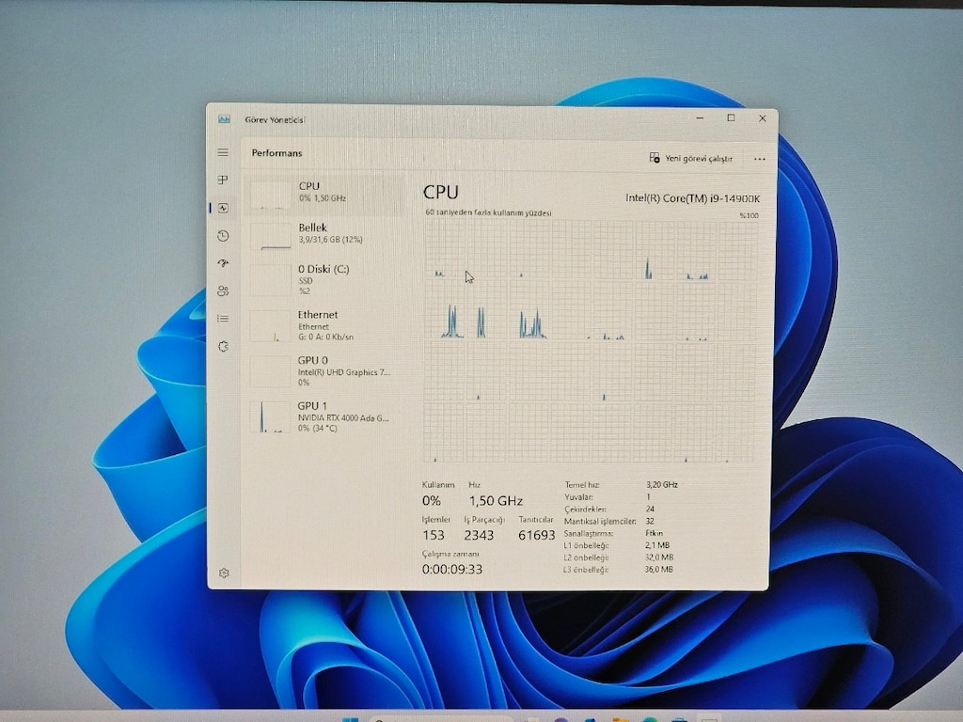
Task: Click the '60 saniyeden fazla kullanım yüzdesi' caption
Action: click(488, 213)
